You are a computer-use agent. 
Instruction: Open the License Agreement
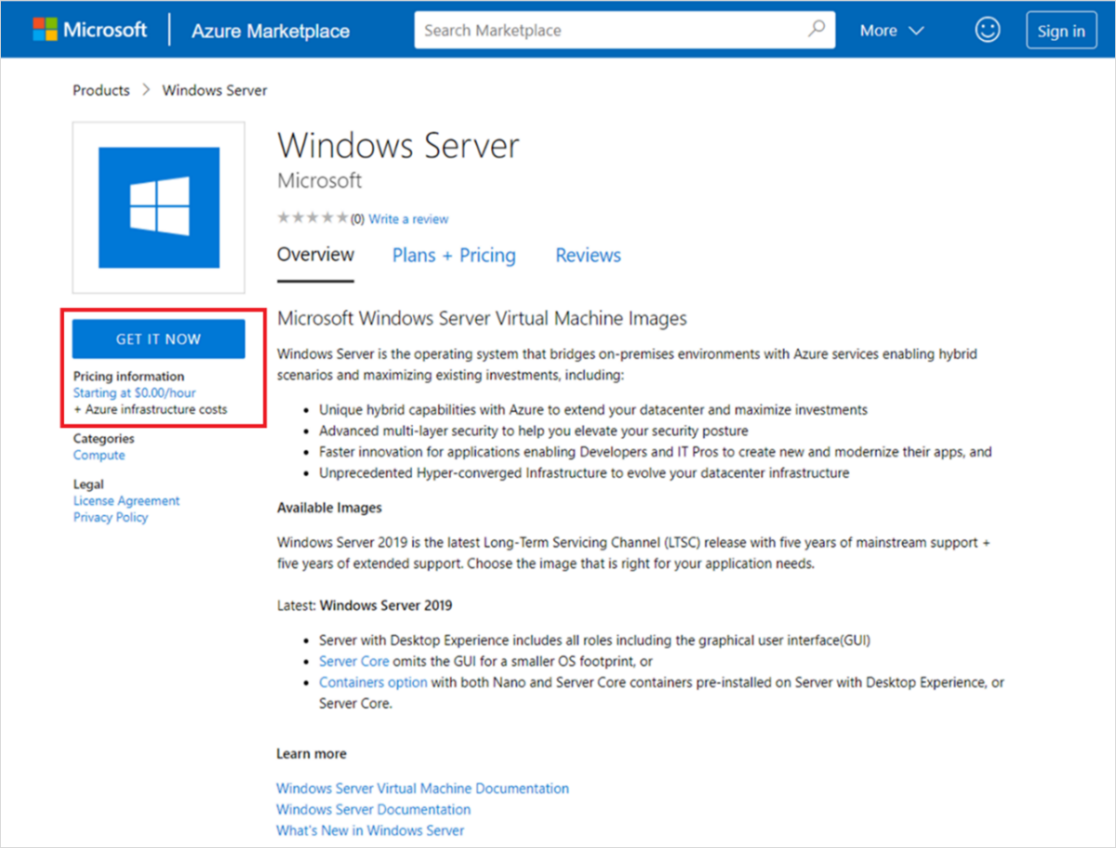click(x=126, y=500)
